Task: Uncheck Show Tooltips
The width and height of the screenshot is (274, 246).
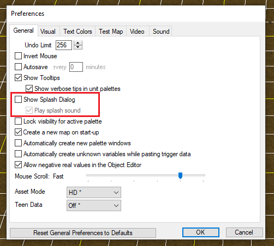Action: coord(18,78)
